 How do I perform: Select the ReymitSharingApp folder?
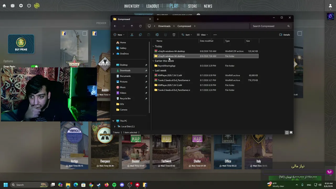[x=206, y=66]
